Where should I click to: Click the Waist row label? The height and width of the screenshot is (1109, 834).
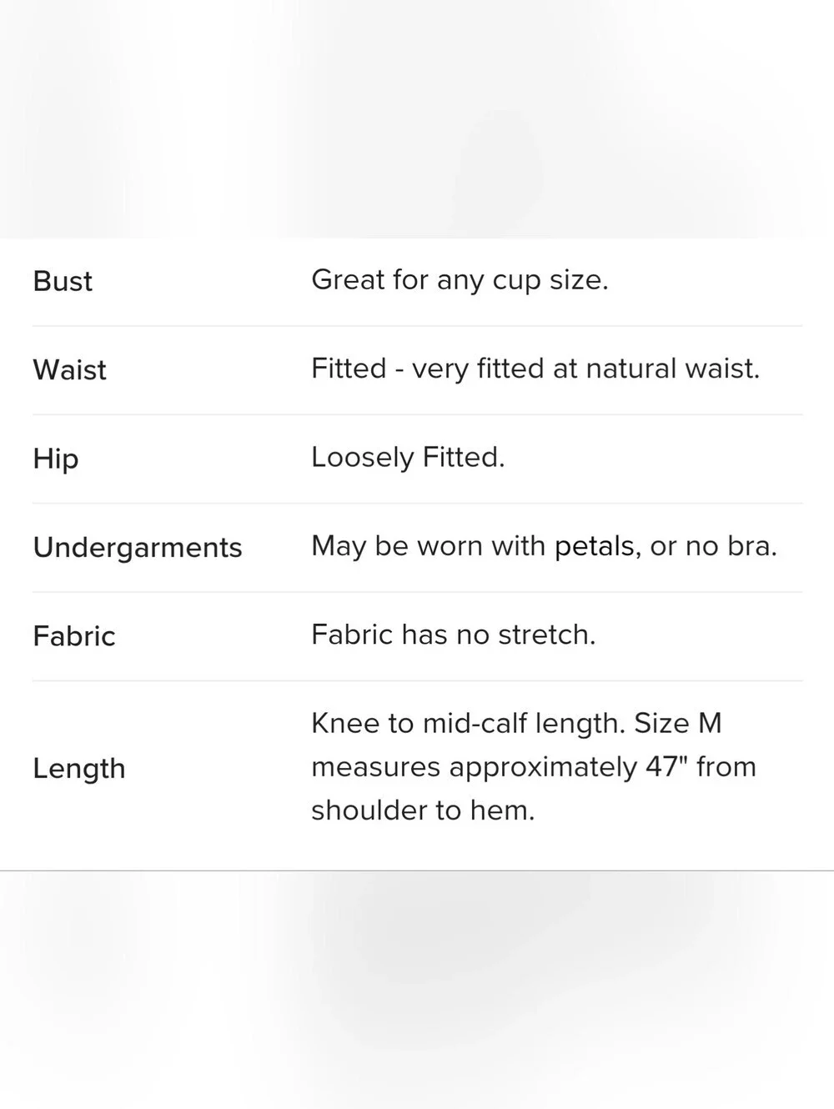(x=70, y=369)
